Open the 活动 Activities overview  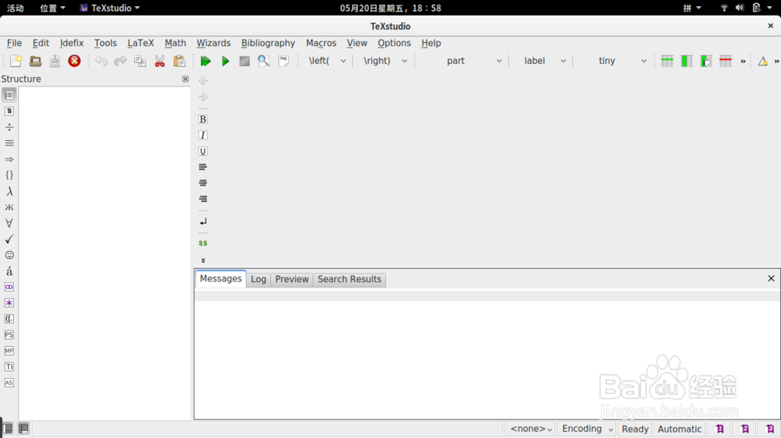(x=15, y=8)
